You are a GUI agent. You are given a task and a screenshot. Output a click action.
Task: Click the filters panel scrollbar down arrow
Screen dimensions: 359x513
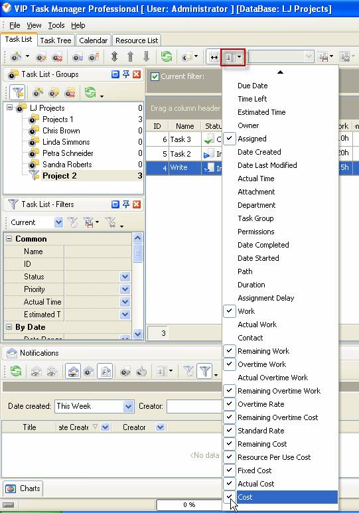pos(138,334)
